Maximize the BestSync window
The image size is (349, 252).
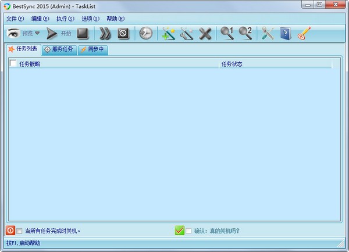click(x=319, y=5)
